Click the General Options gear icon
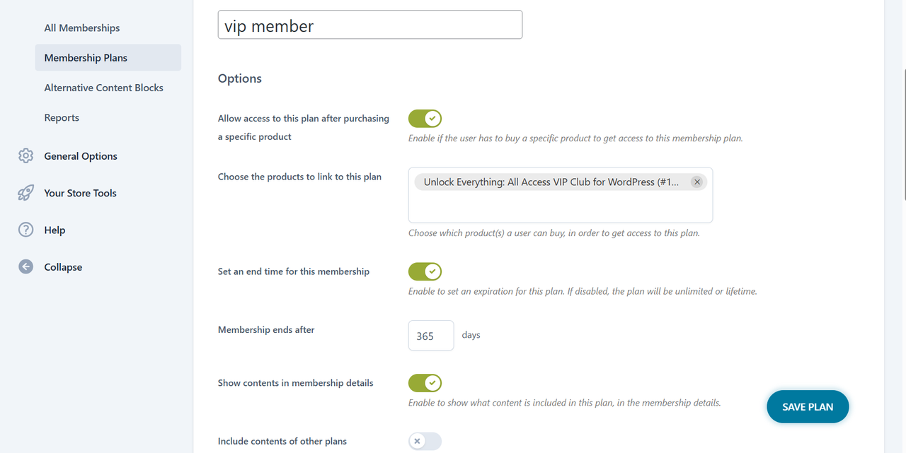 tap(26, 156)
